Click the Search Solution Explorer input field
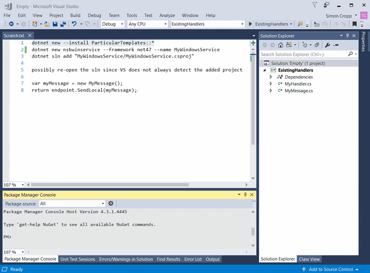The width and height of the screenshot is (370, 273). tap(304, 54)
